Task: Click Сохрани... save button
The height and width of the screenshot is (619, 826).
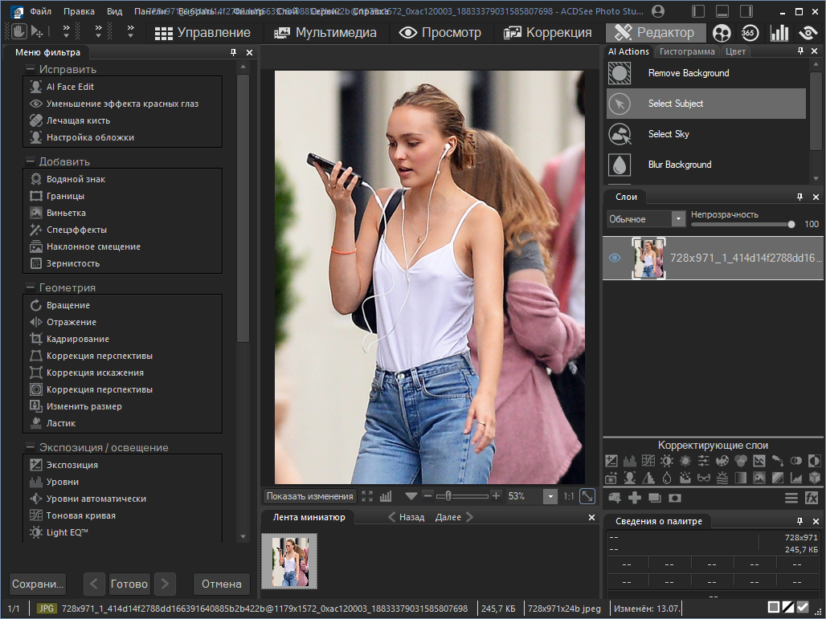Action: click(38, 584)
